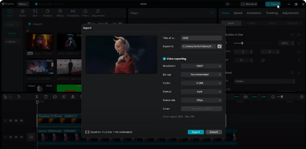Click the layout icon left of Shortcut
The image size is (306, 149).
(228, 4)
